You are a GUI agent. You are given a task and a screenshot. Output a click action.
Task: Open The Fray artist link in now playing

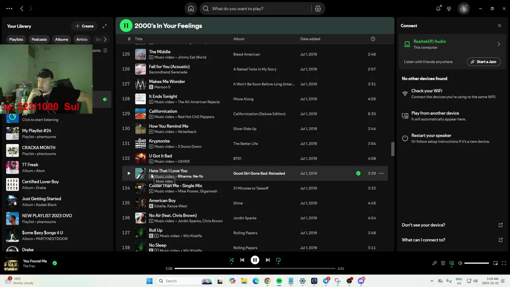click(29, 266)
